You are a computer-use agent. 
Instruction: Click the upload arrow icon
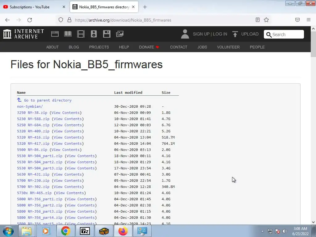click(235, 34)
